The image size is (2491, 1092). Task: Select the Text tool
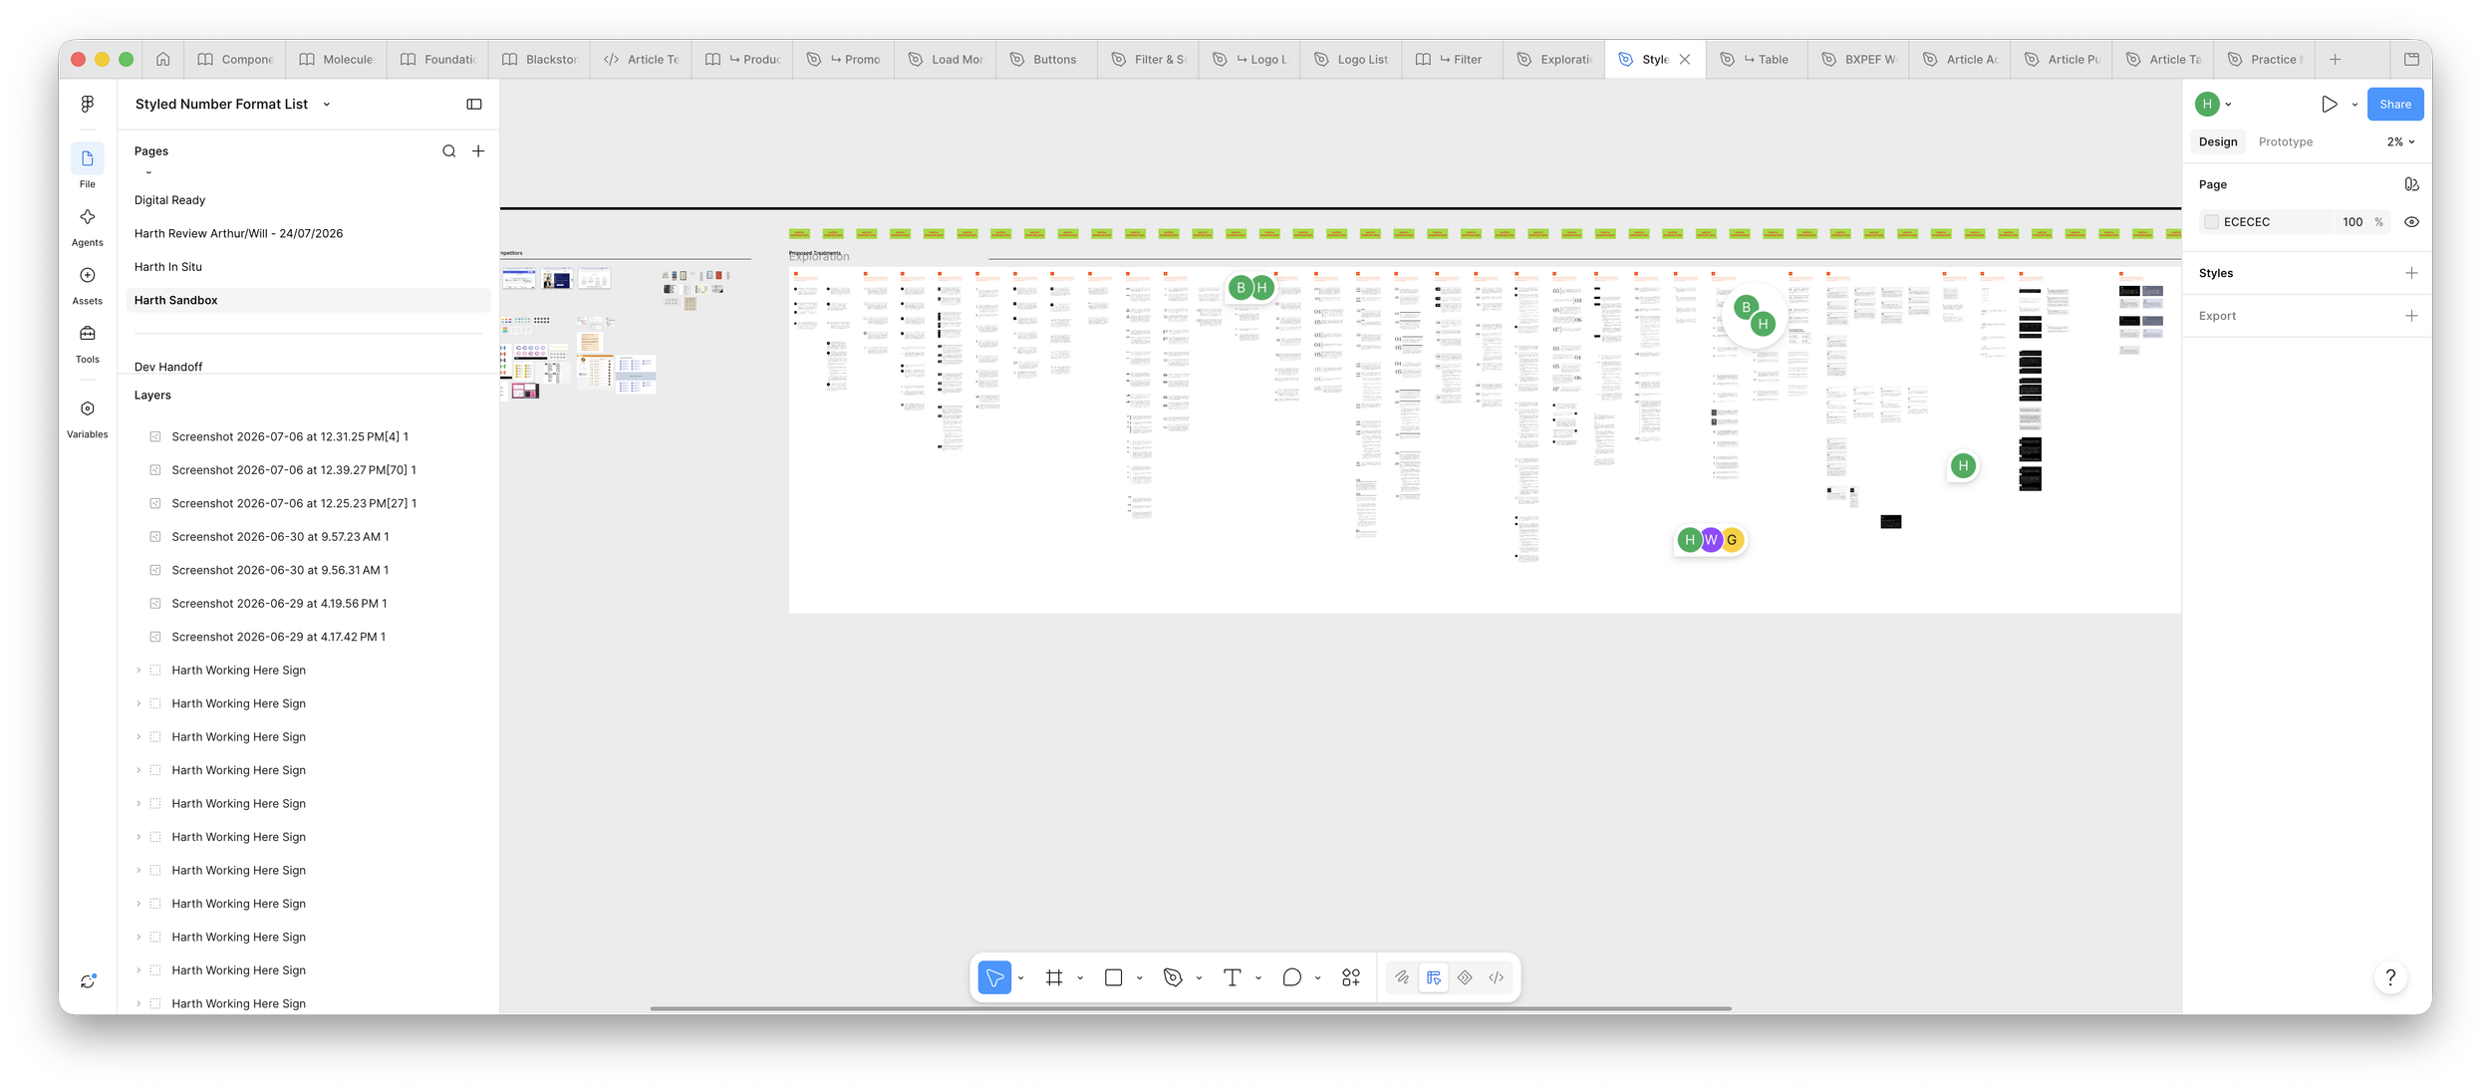[x=1233, y=977]
